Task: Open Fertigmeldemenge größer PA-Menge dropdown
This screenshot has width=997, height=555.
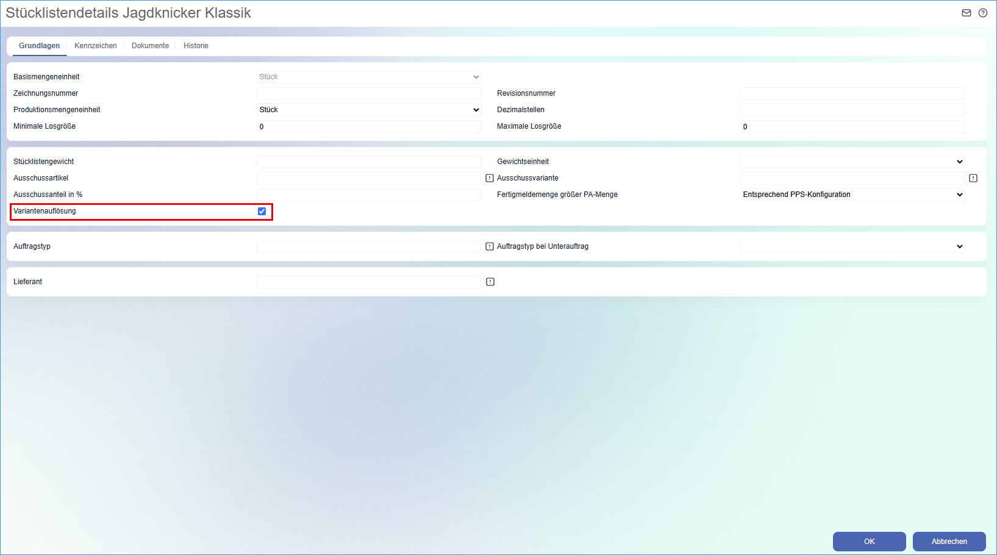Action: point(852,195)
